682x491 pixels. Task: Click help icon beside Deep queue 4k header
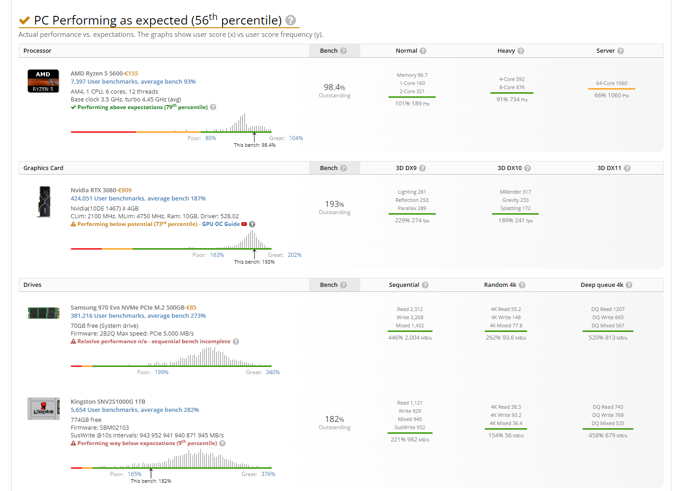tap(629, 285)
